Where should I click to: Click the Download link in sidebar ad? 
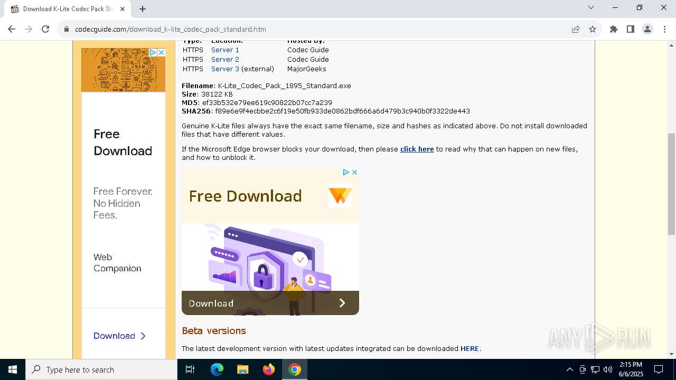pyautogui.click(x=119, y=336)
